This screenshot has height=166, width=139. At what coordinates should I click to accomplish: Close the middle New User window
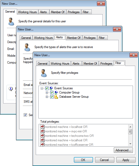tap(117, 29)
